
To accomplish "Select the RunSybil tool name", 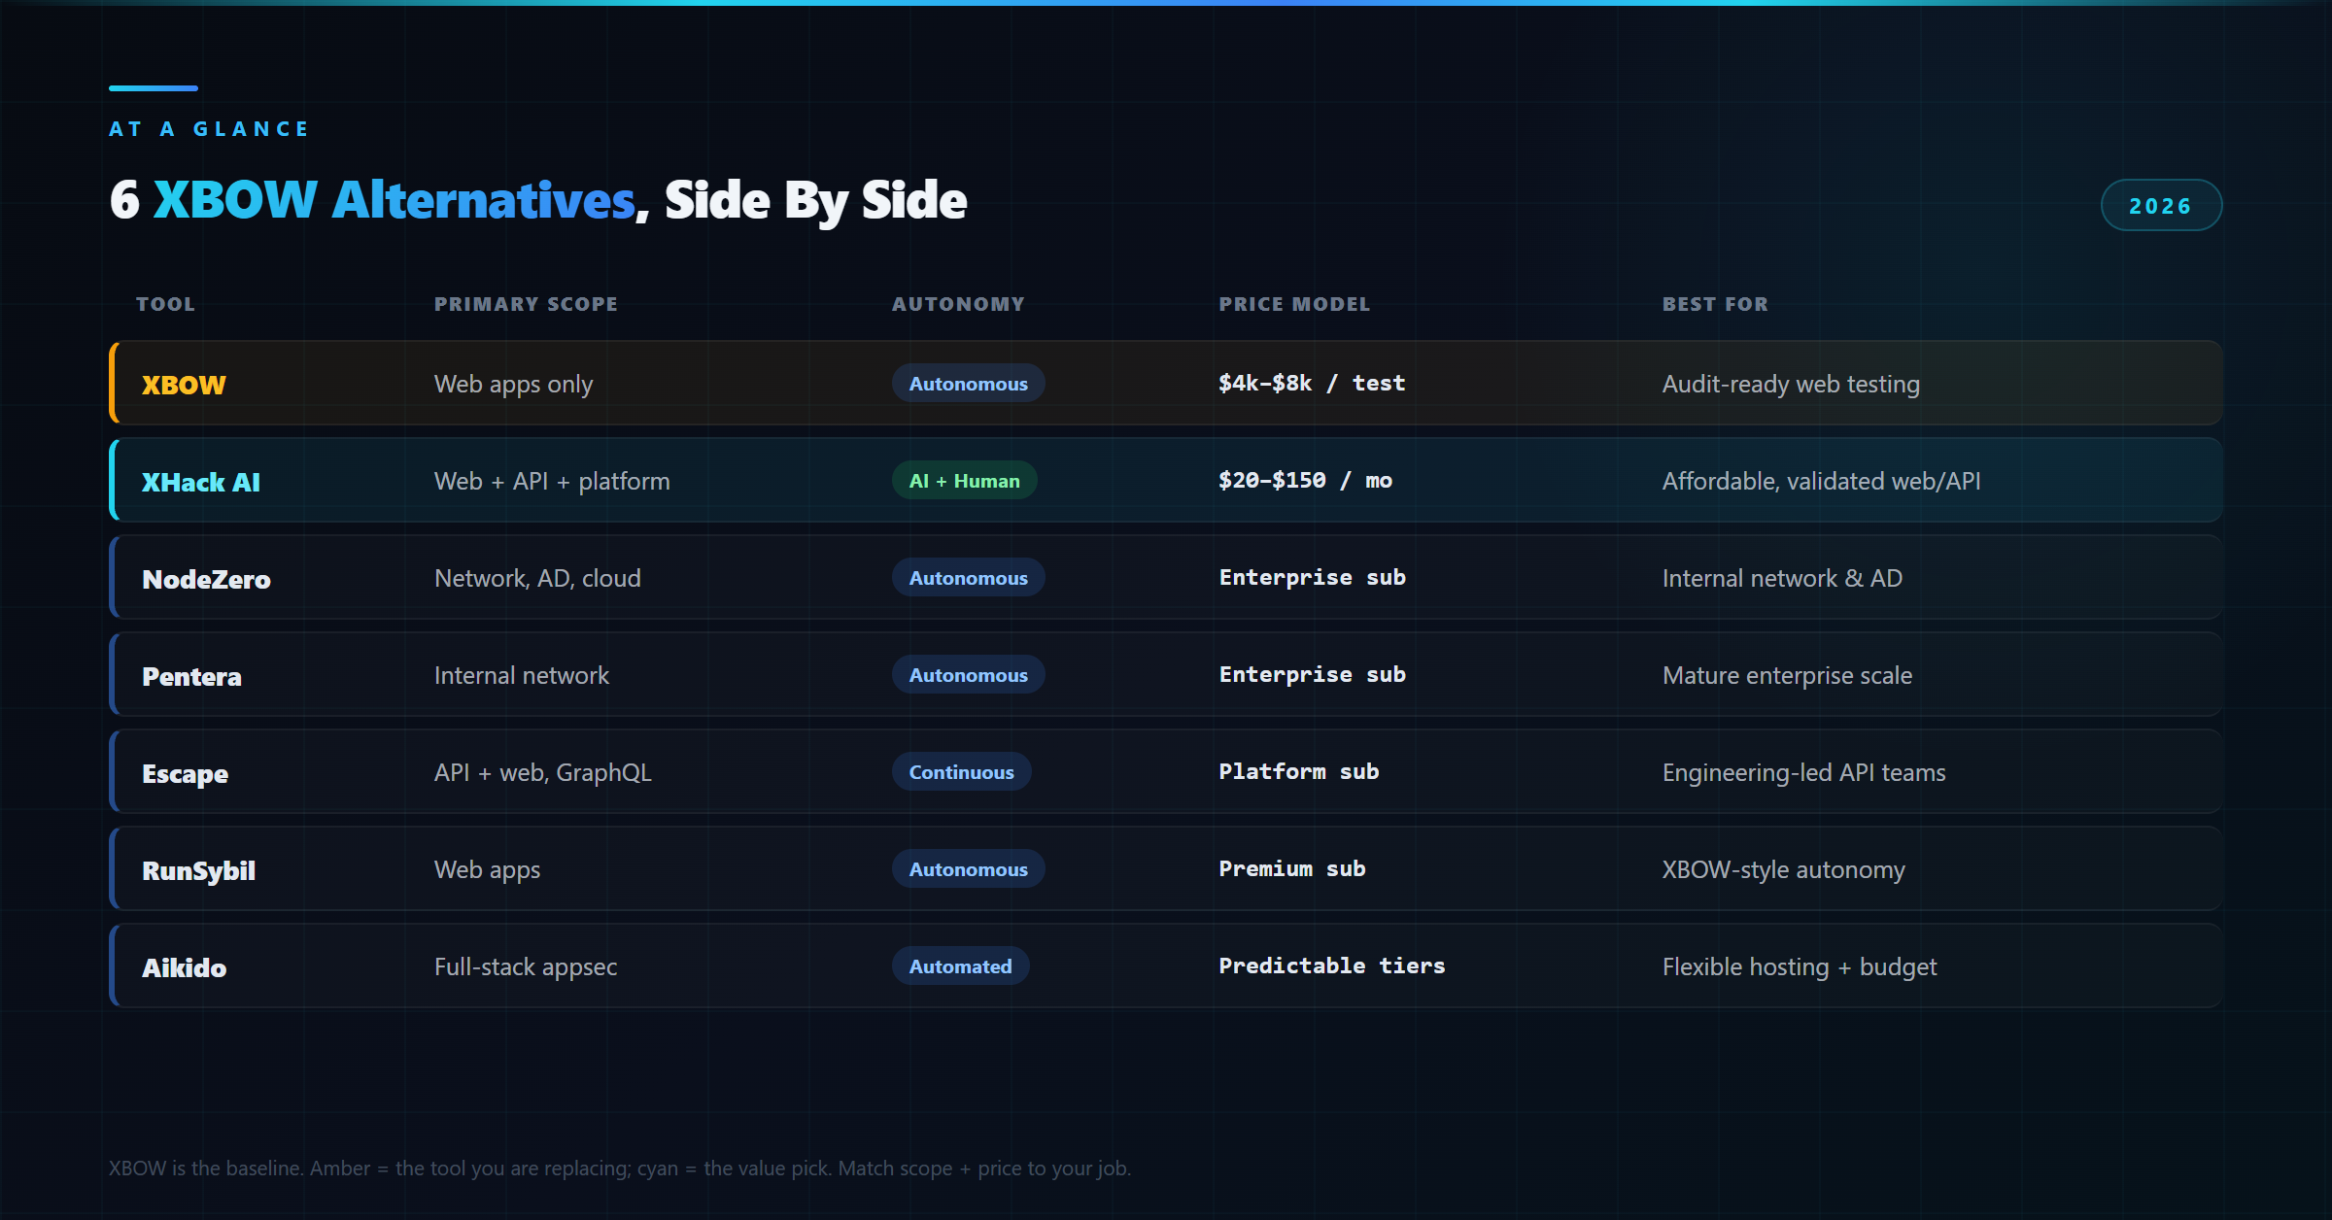I will [x=198, y=871].
